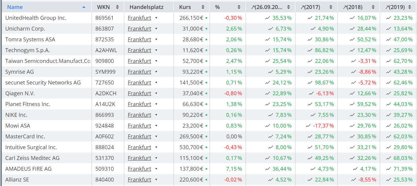The width and height of the screenshot is (417, 186).
Task: Click sort arrows in the Kurs header
Action: point(203,7)
